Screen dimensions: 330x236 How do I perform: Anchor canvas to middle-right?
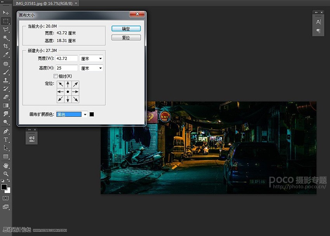pyautogui.click(x=75, y=92)
